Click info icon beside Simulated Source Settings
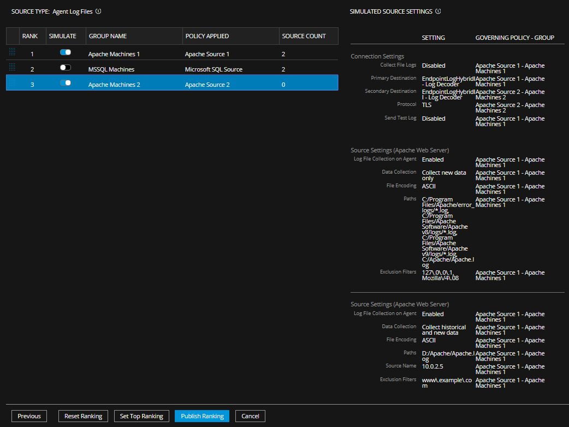Screen dimensions: 569x427 pyautogui.click(x=438, y=11)
